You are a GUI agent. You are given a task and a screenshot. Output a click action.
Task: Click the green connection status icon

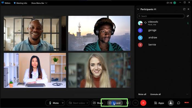pyautogui.click(x=175, y=3)
